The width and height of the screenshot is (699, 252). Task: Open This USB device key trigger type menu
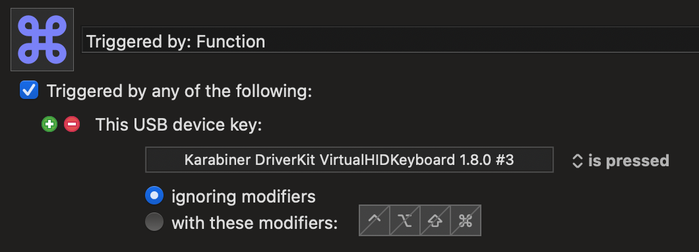(178, 125)
